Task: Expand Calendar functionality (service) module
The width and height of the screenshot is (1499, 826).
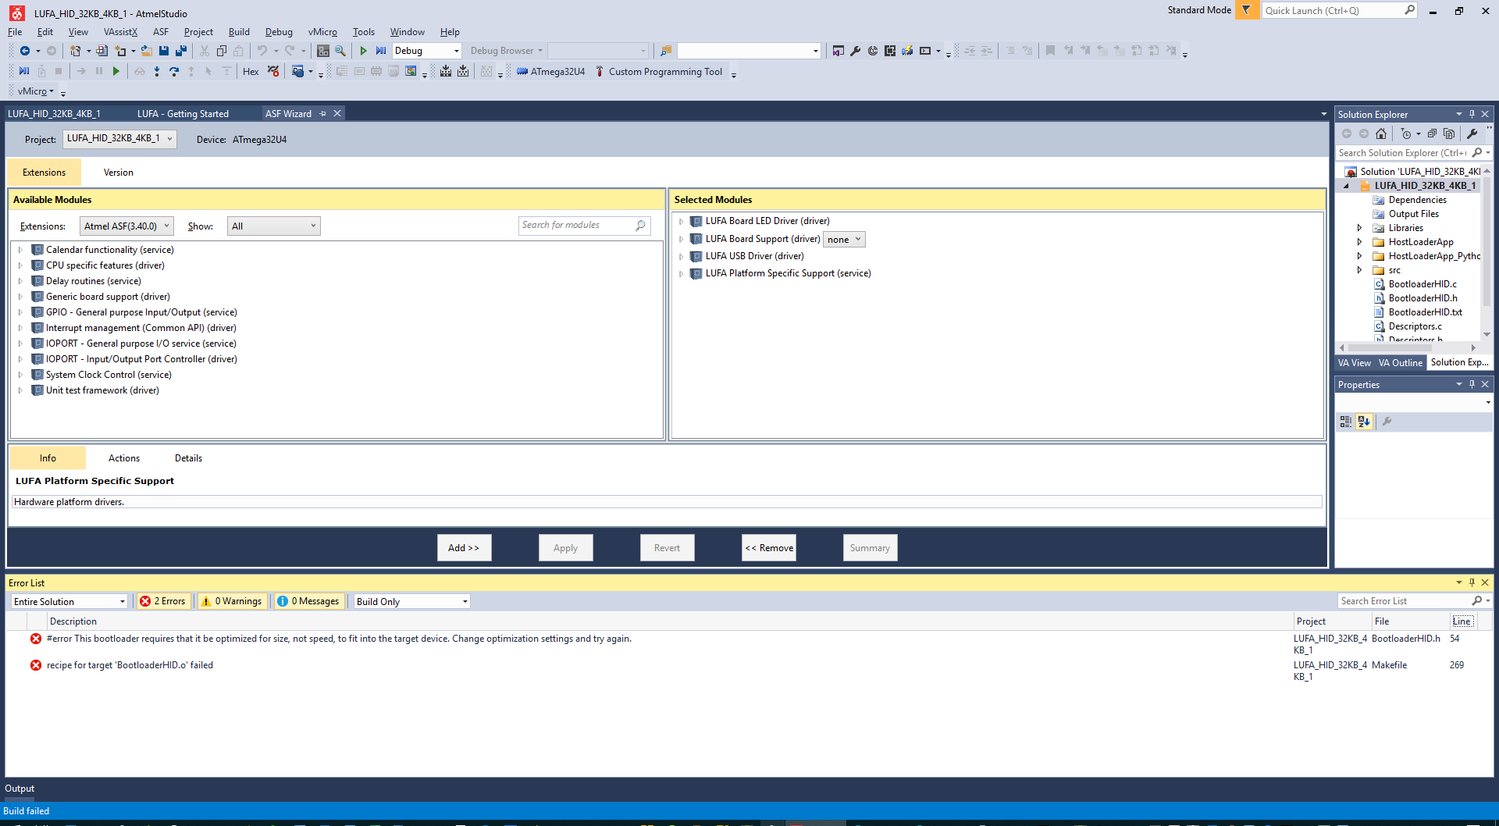Action: [x=20, y=250]
